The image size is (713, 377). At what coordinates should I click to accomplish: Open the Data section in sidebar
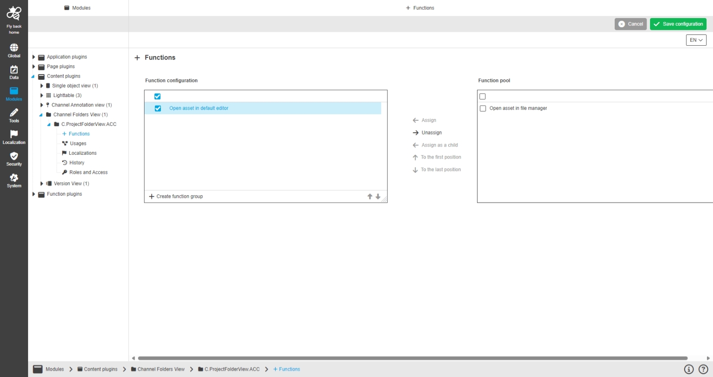14,72
